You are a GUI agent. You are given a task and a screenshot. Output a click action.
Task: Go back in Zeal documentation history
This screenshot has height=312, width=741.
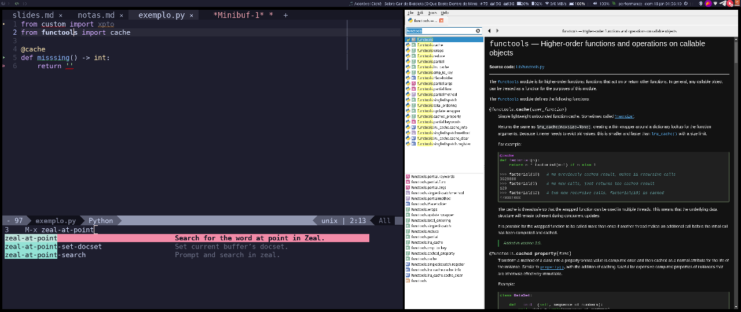point(489,31)
